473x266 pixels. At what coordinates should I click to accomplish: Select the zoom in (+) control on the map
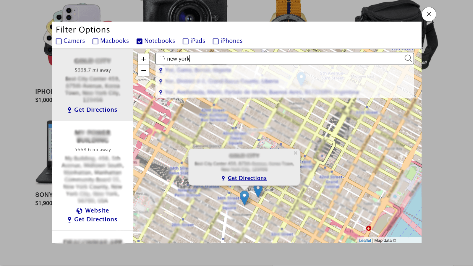point(143,59)
